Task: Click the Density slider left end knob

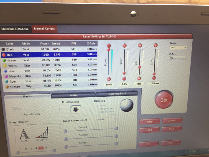Action: click(x=66, y=147)
